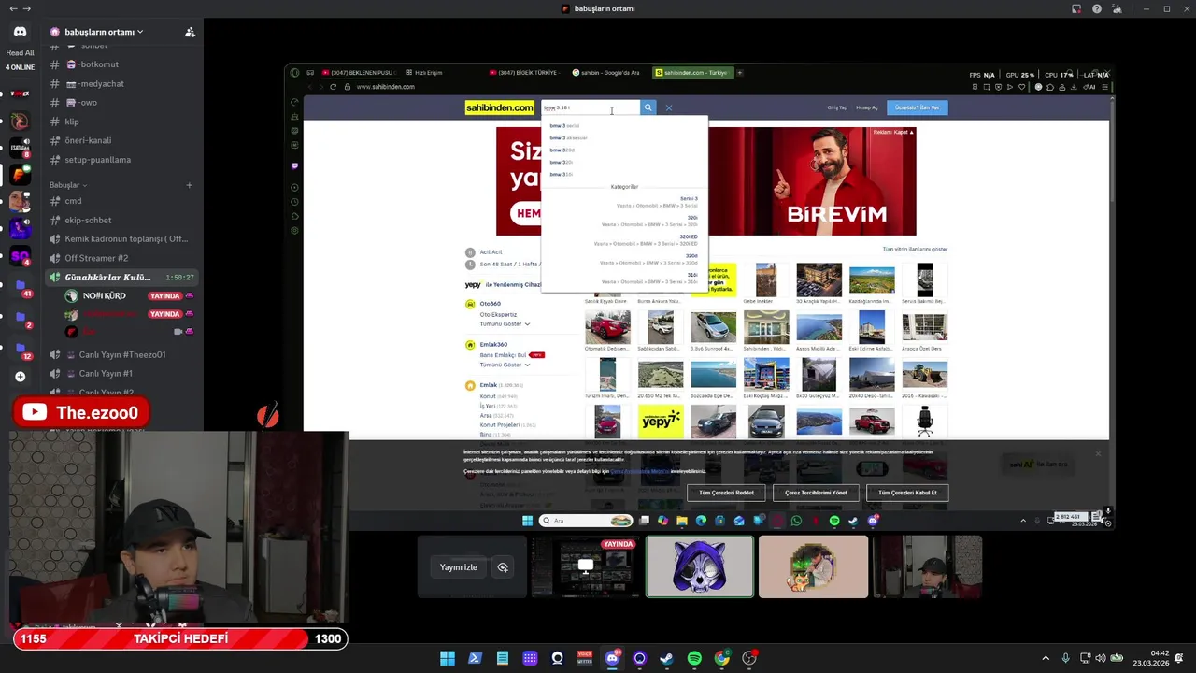The height and width of the screenshot is (673, 1196).
Task: Switch to the BEKLENEN PUSU browser tab
Action: (x=360, y=72)
